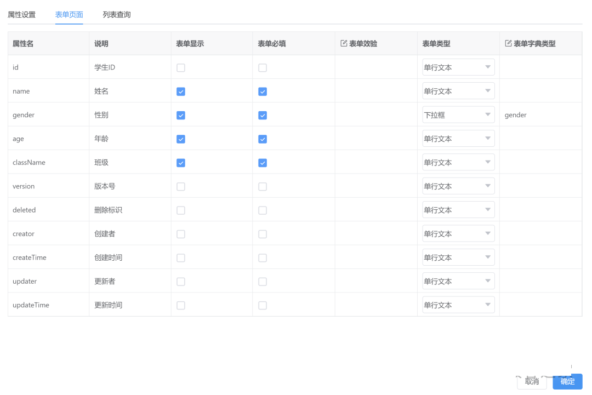592x395 pixels.
Task: Switch to the 属性设置 tab
Action: [x=21, y=14]
